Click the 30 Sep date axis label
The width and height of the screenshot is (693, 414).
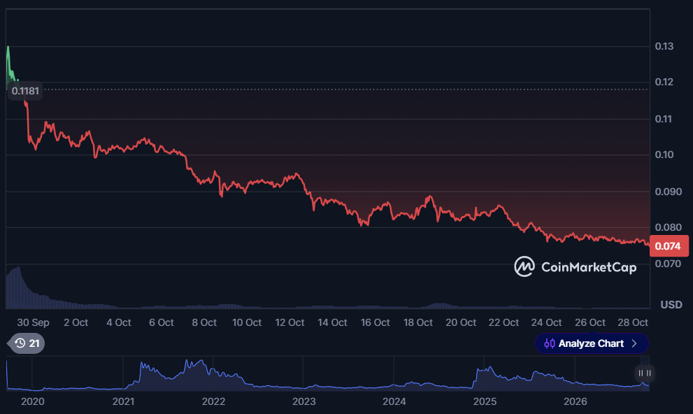tap(33, 322)
